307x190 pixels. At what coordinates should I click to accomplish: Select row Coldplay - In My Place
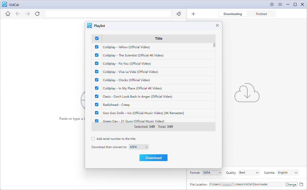(152, 88)
